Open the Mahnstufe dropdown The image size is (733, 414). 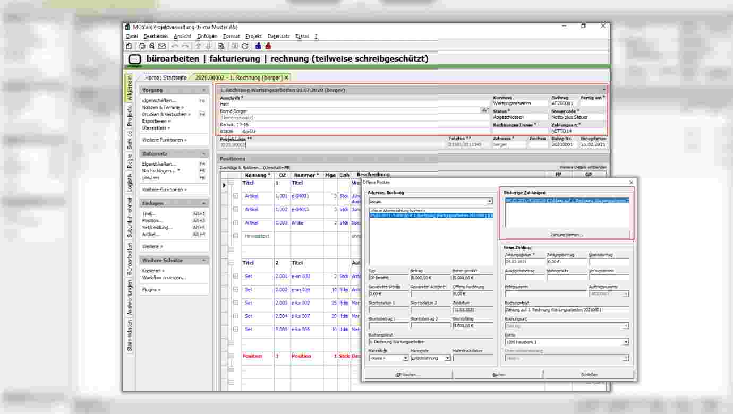coord(406,358)
